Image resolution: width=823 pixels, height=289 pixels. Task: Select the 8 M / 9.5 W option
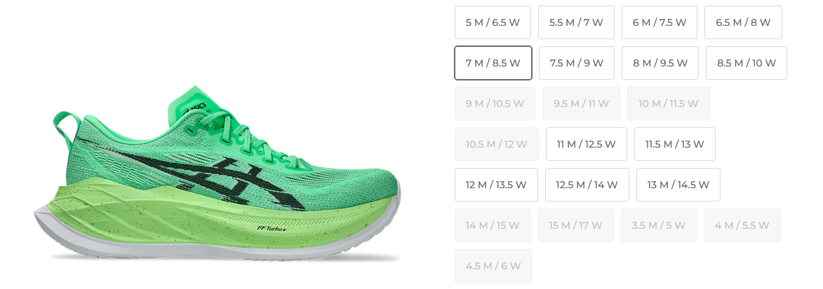tap(660, 63)
